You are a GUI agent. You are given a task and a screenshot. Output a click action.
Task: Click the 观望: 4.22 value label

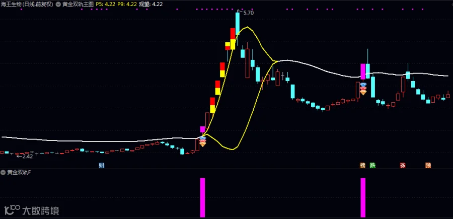point(150,5)
